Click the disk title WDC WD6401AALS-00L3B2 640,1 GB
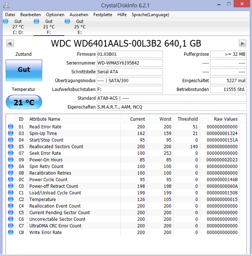 point(126,43)
